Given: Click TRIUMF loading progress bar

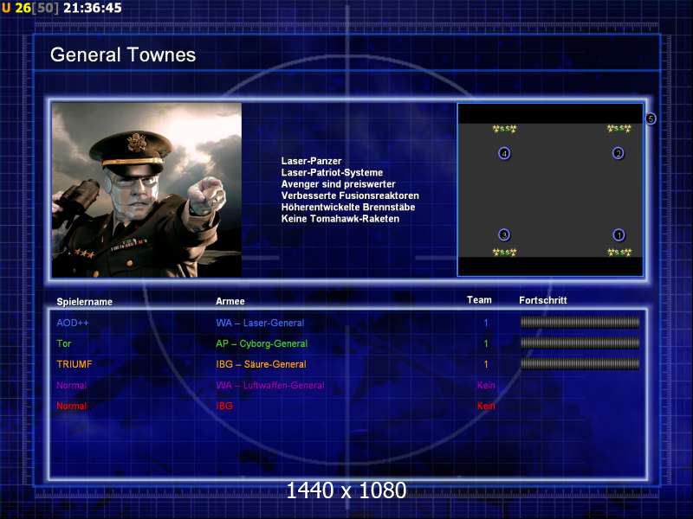Looking at the screenshot, I should tap(580, 363).
